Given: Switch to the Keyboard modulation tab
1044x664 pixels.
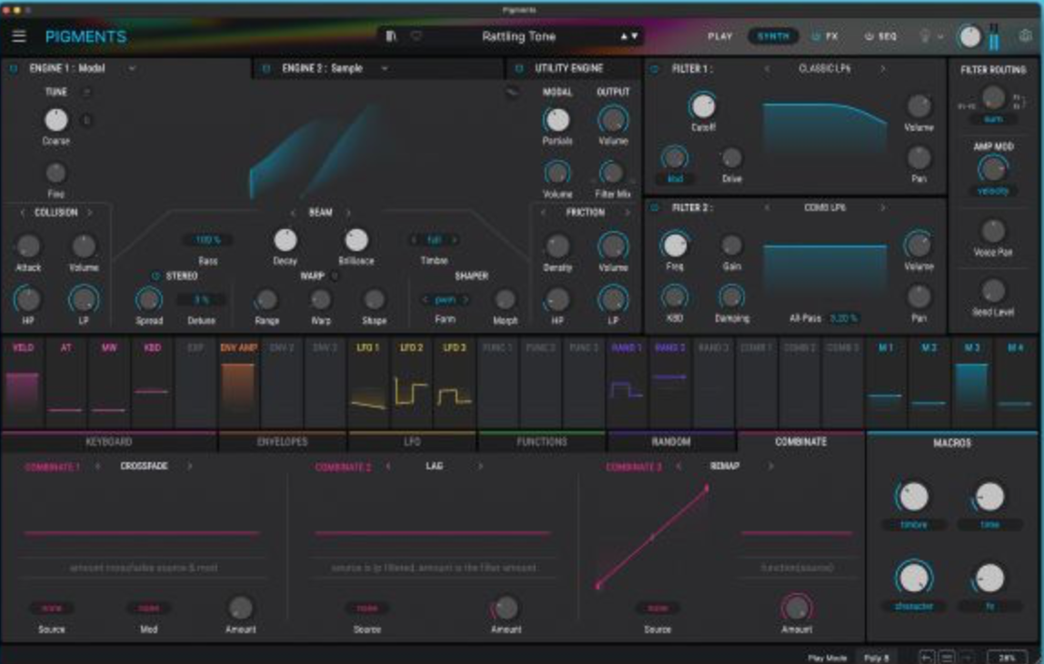Looking at the screenshot, I should click(109, 441).
